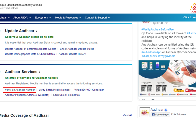Open Aadhaar Paperless Offline e-kyc (Beta)

click(x=27, y=95)
